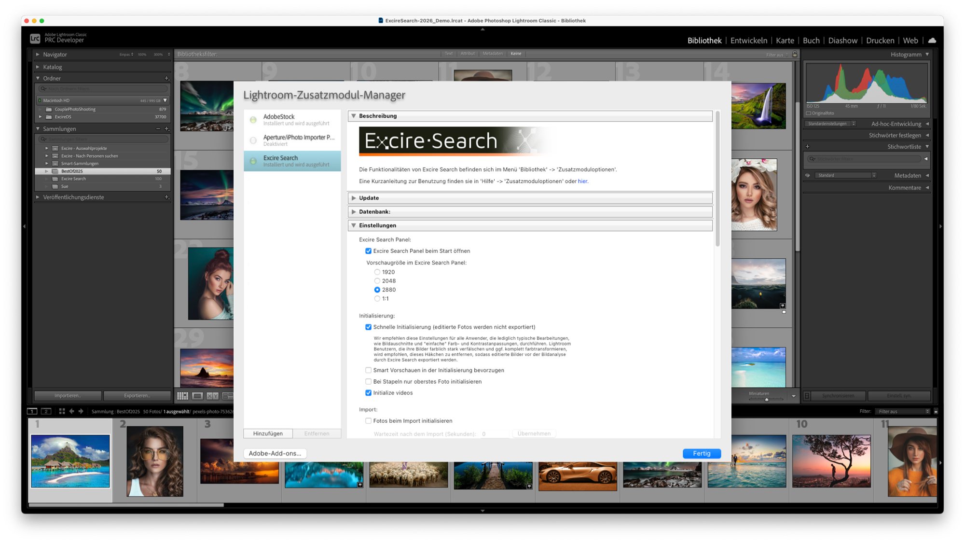Click the AdobeStock plugin status dot
The image size is (965, 543).
tap(253, 120)
